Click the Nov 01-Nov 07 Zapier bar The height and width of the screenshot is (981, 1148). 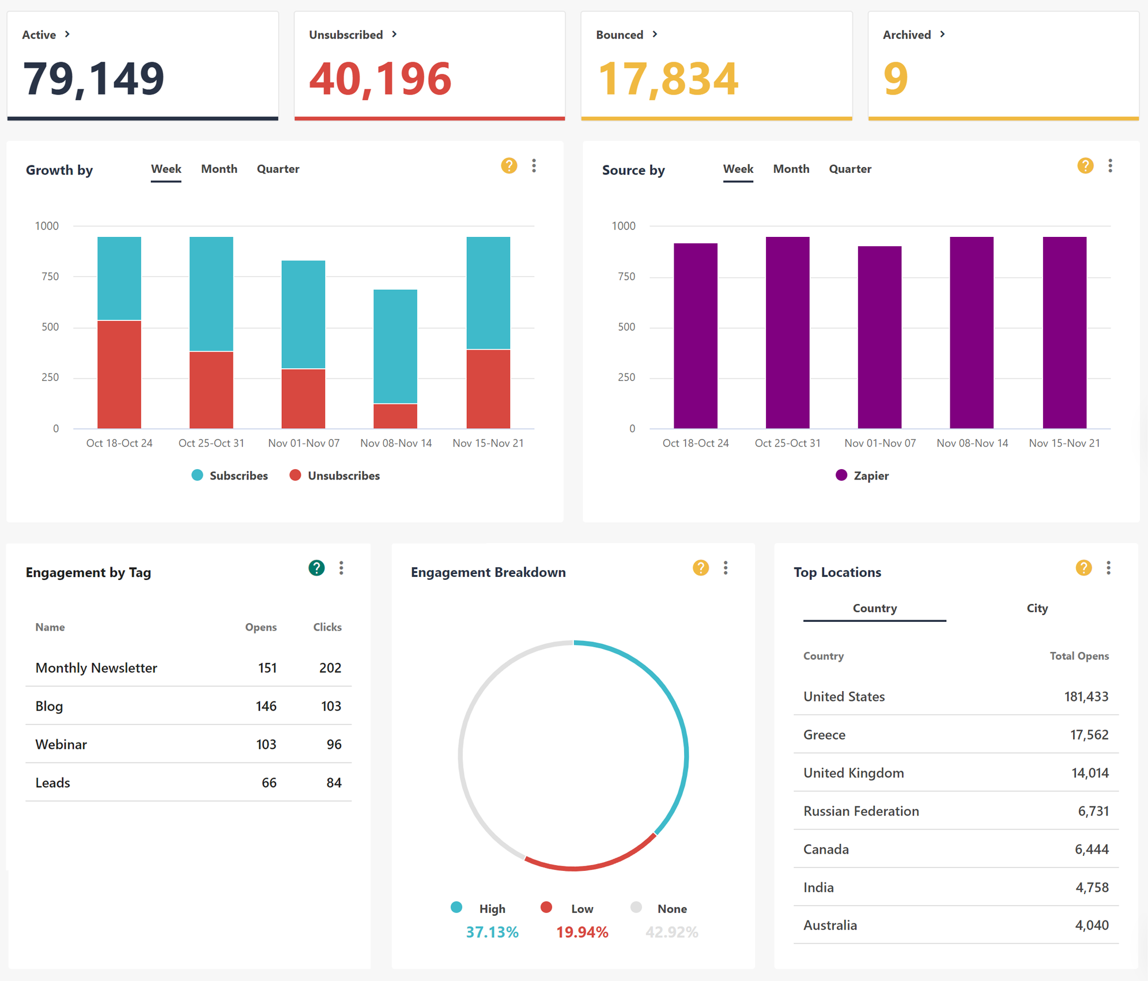879,337
